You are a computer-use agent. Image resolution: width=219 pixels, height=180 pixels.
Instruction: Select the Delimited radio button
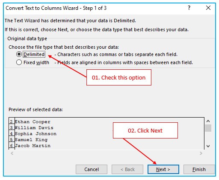(x=19, y=54)
